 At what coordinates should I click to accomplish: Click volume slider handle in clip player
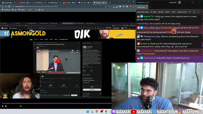coord(21,106)
